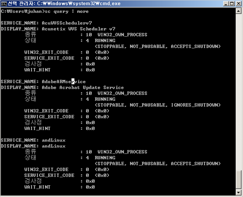This screenshot has height=197, width=243.
Task: Click the scrollbar up arrow
Action: [238, 11]
